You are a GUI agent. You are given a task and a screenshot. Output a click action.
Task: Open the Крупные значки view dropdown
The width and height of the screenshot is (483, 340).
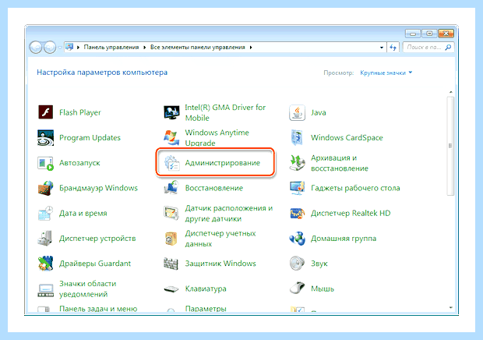[386, 73]
